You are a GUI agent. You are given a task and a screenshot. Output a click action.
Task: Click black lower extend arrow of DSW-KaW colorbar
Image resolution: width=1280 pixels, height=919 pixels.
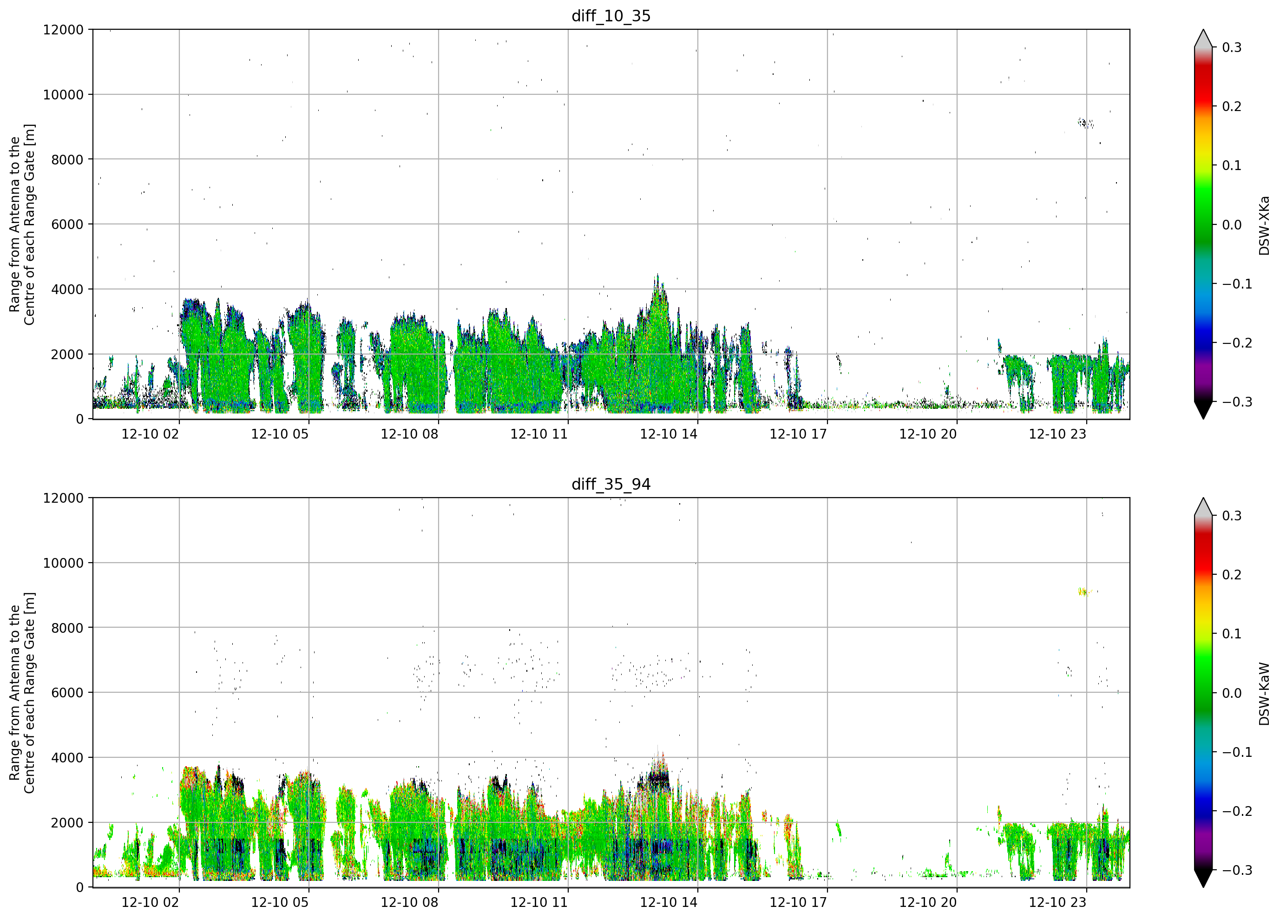click(1203, 879)
